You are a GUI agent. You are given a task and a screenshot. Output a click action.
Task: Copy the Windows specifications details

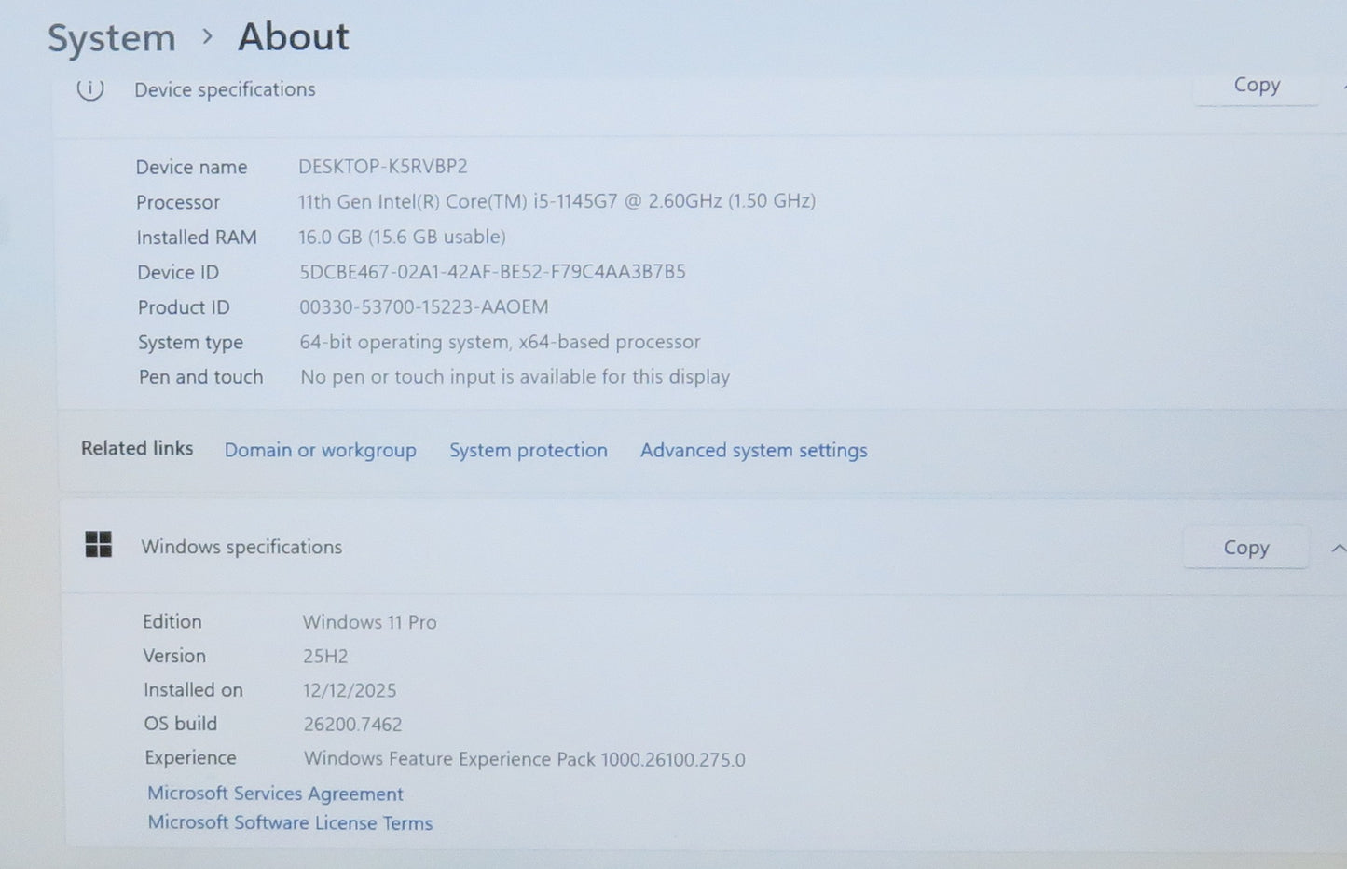point(1245,547)
